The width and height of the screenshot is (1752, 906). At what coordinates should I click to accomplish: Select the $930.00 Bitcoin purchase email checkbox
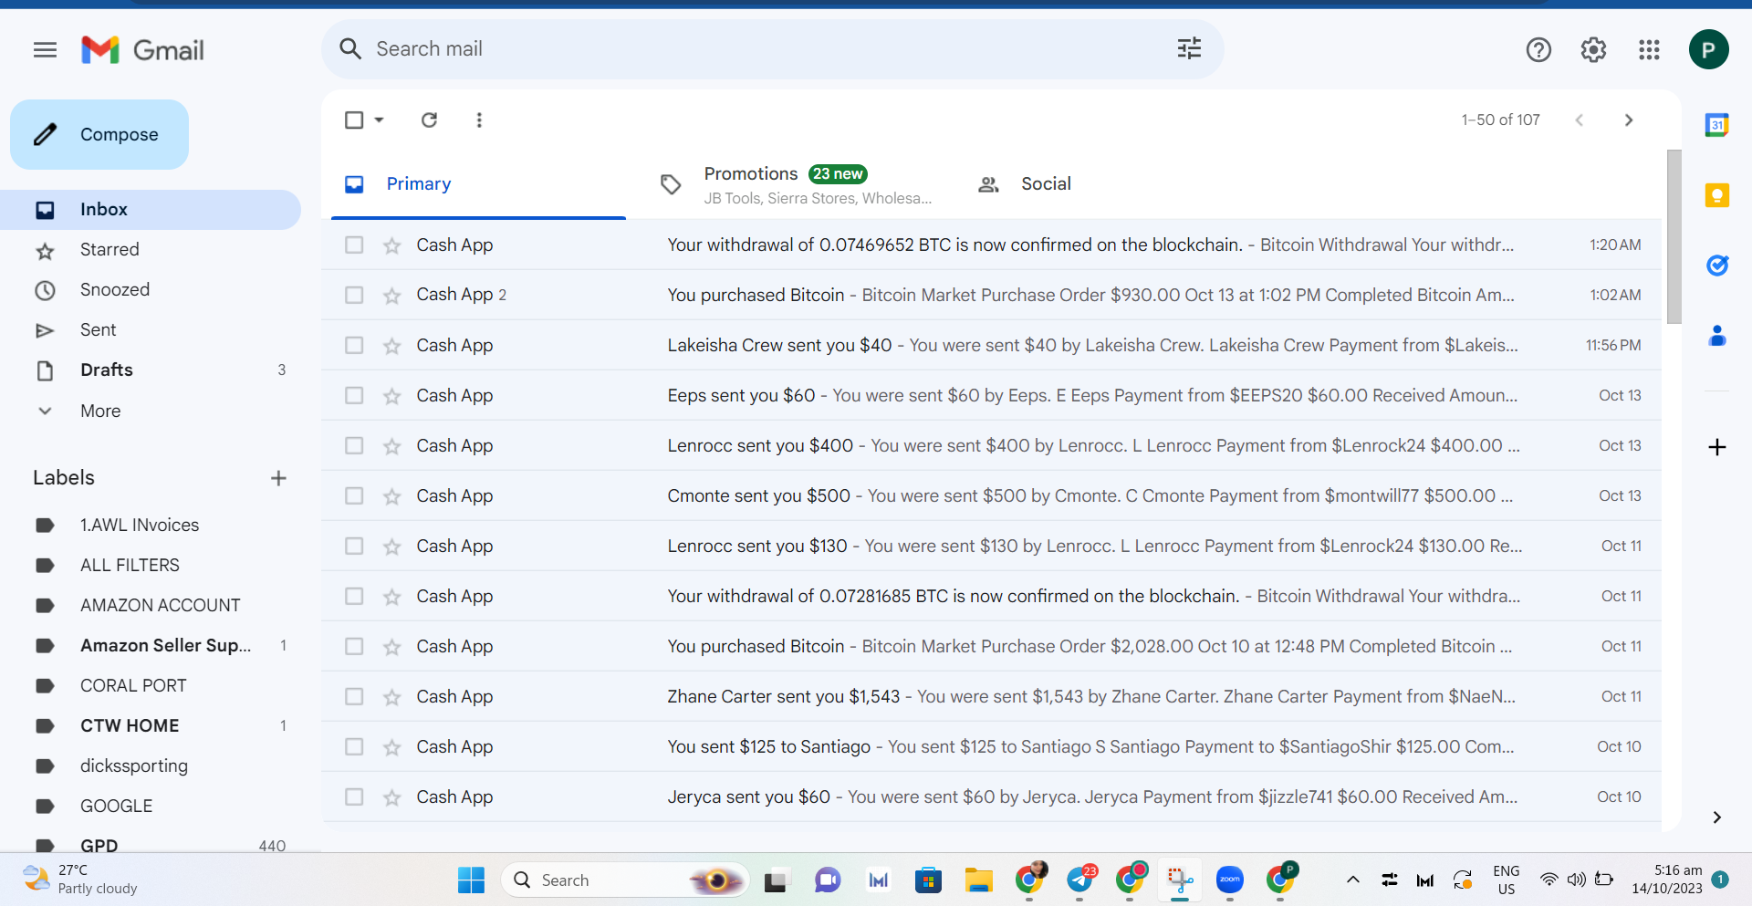[x=354, y=295]
